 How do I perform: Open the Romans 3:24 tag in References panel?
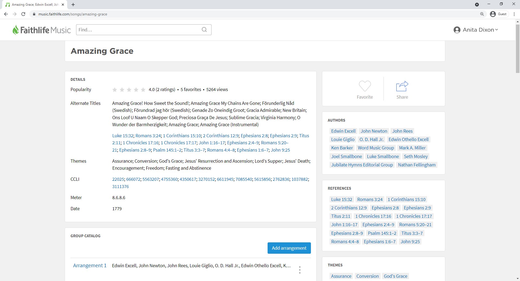point(370,199)
